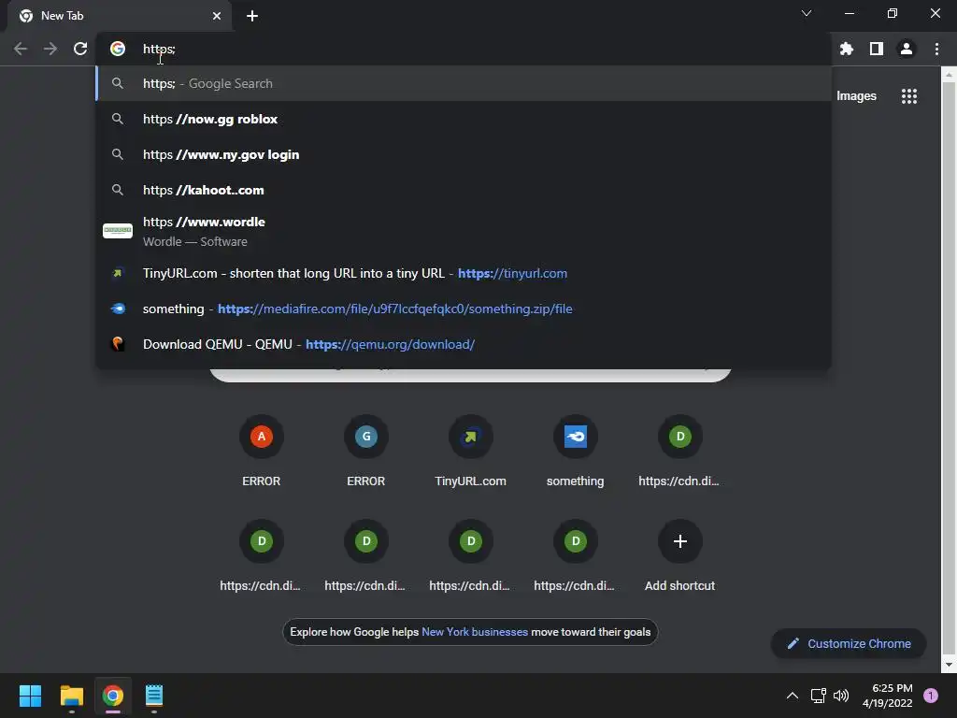The image size is (957, 718).
Task: Open the Windows Start menu
Action: [30, 696]
